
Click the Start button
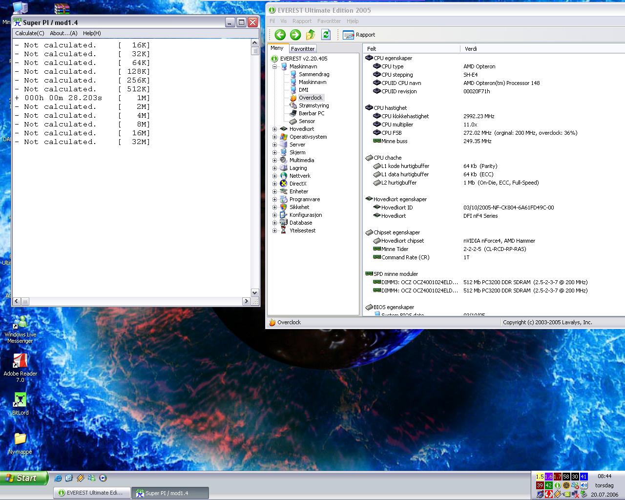[24, 478]
